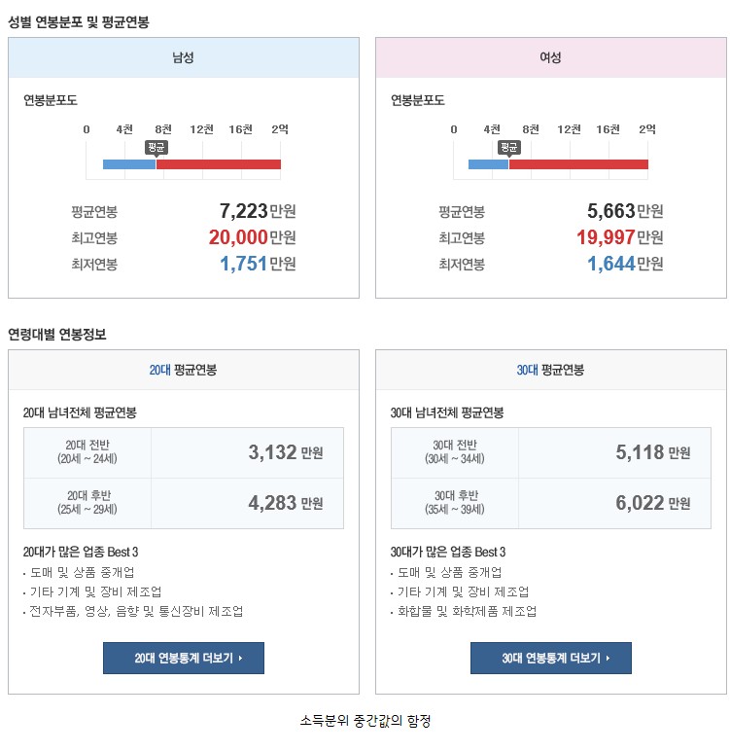Click the red bar in male distribution chart
The height and width of the screenshot is (752, 730).
pos(219,164)
